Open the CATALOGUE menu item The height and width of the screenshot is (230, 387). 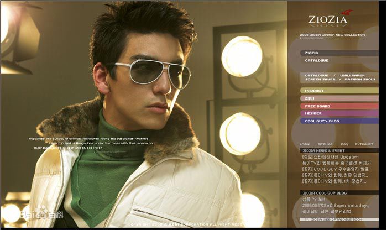click(x=316, y=60)
